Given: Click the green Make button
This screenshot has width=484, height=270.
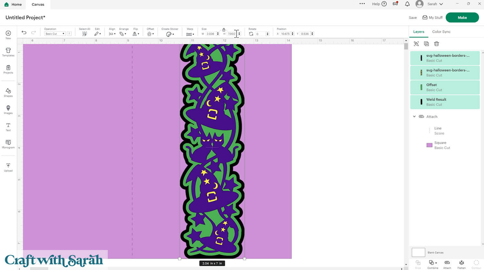Looking at the screenshot, I should [462, 18].
